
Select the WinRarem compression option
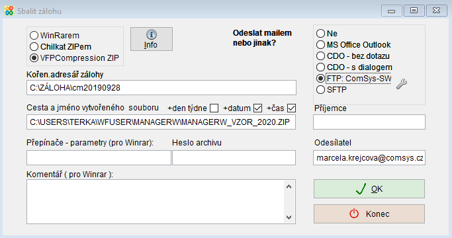coord(34,36)
